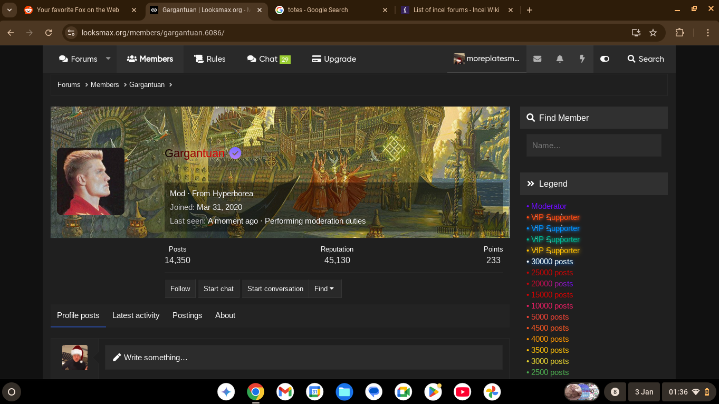Open the Chat menu item
The height and width of the screenshot is (404, 719).
click(x=268, y=59)
